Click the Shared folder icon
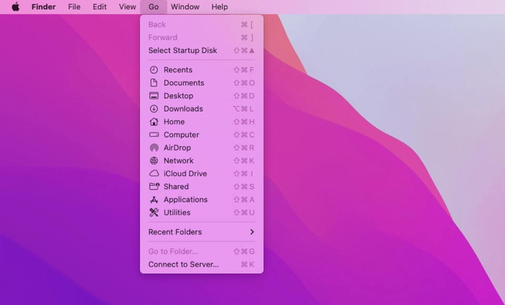This screenshot has width=505, height=305. [154, 186]
